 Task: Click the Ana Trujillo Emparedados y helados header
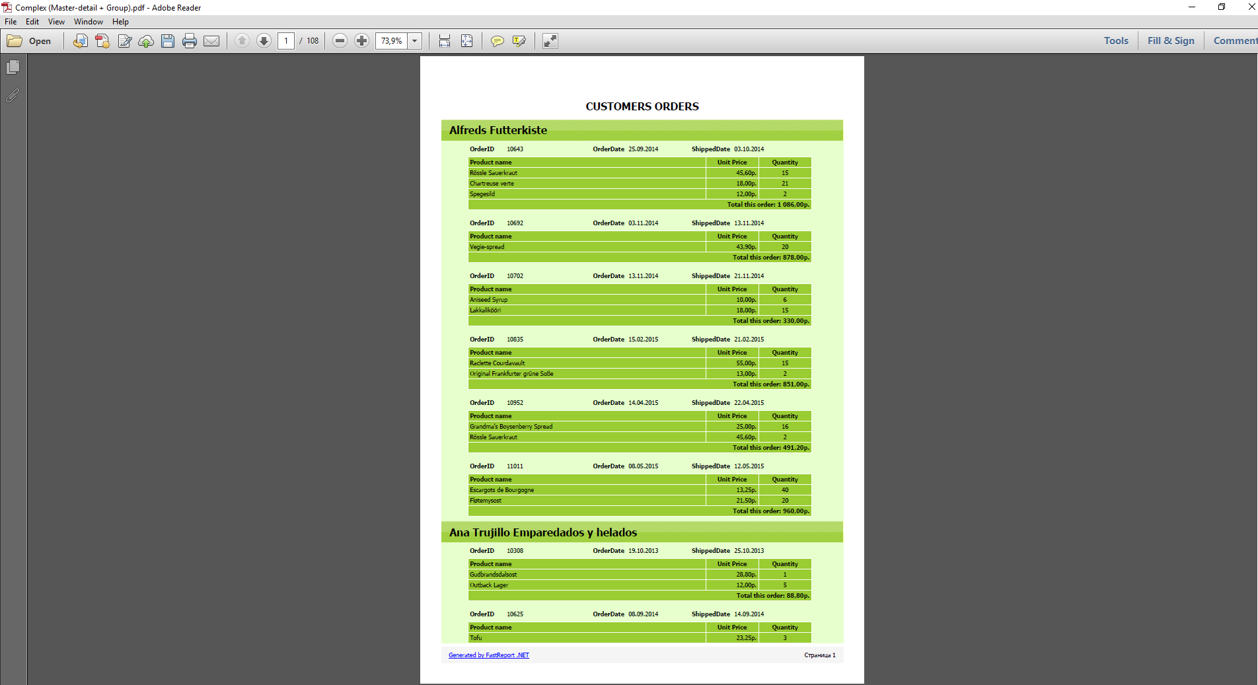point(642,532)
